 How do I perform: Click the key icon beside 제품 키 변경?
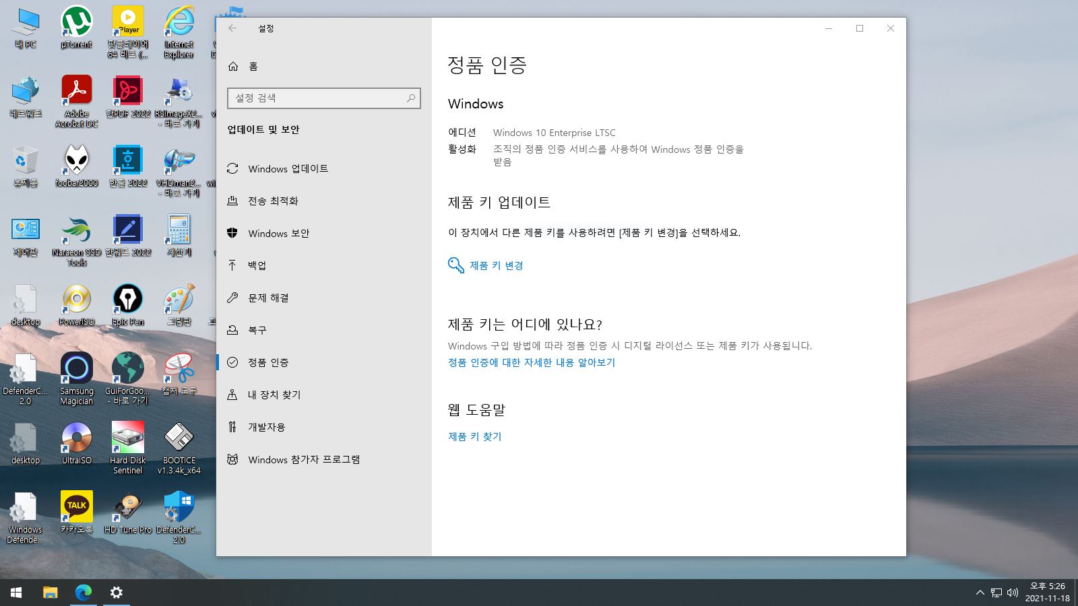(456, 265)
